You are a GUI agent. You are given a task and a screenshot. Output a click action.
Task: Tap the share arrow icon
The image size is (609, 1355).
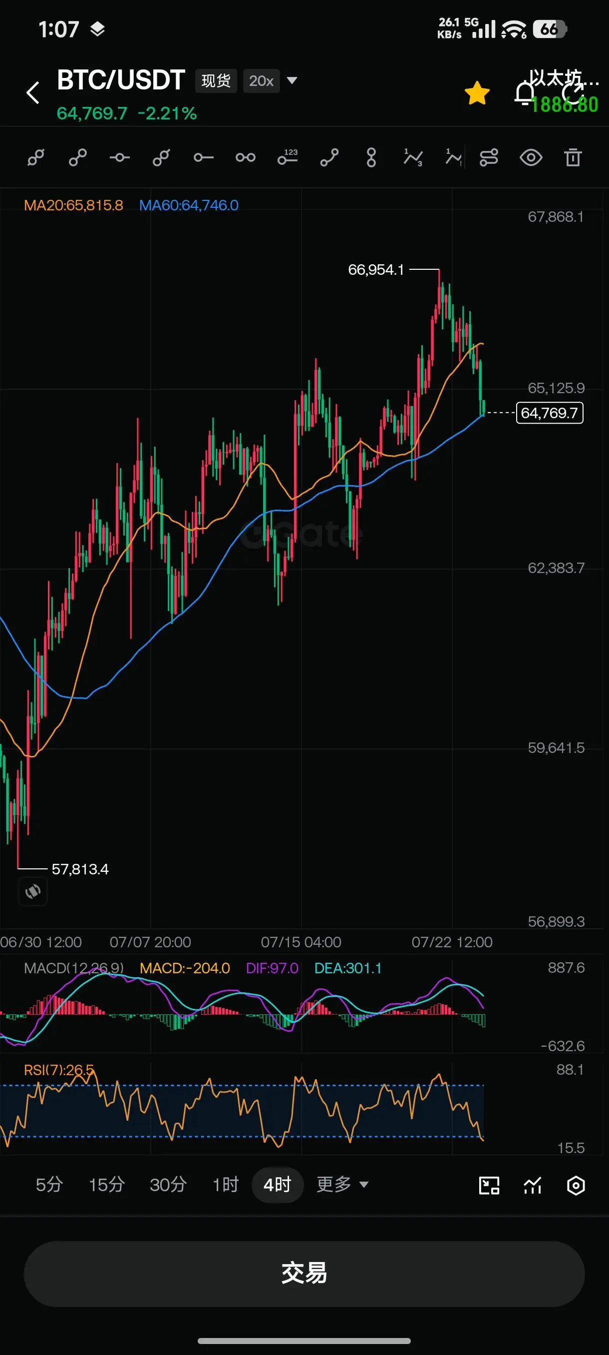click(x=573, y=93)
